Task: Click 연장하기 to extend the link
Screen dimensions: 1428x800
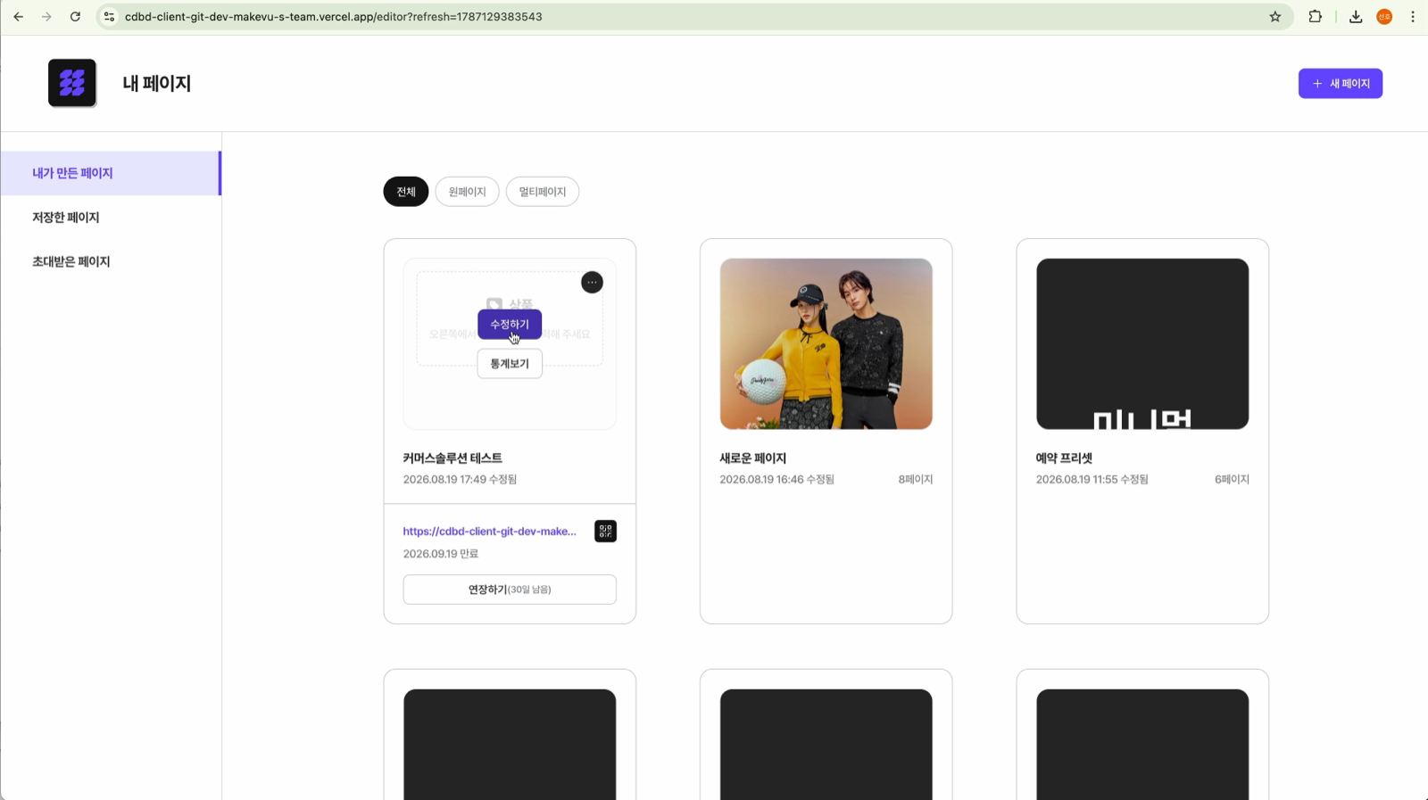Action: [x=510, y=590]
